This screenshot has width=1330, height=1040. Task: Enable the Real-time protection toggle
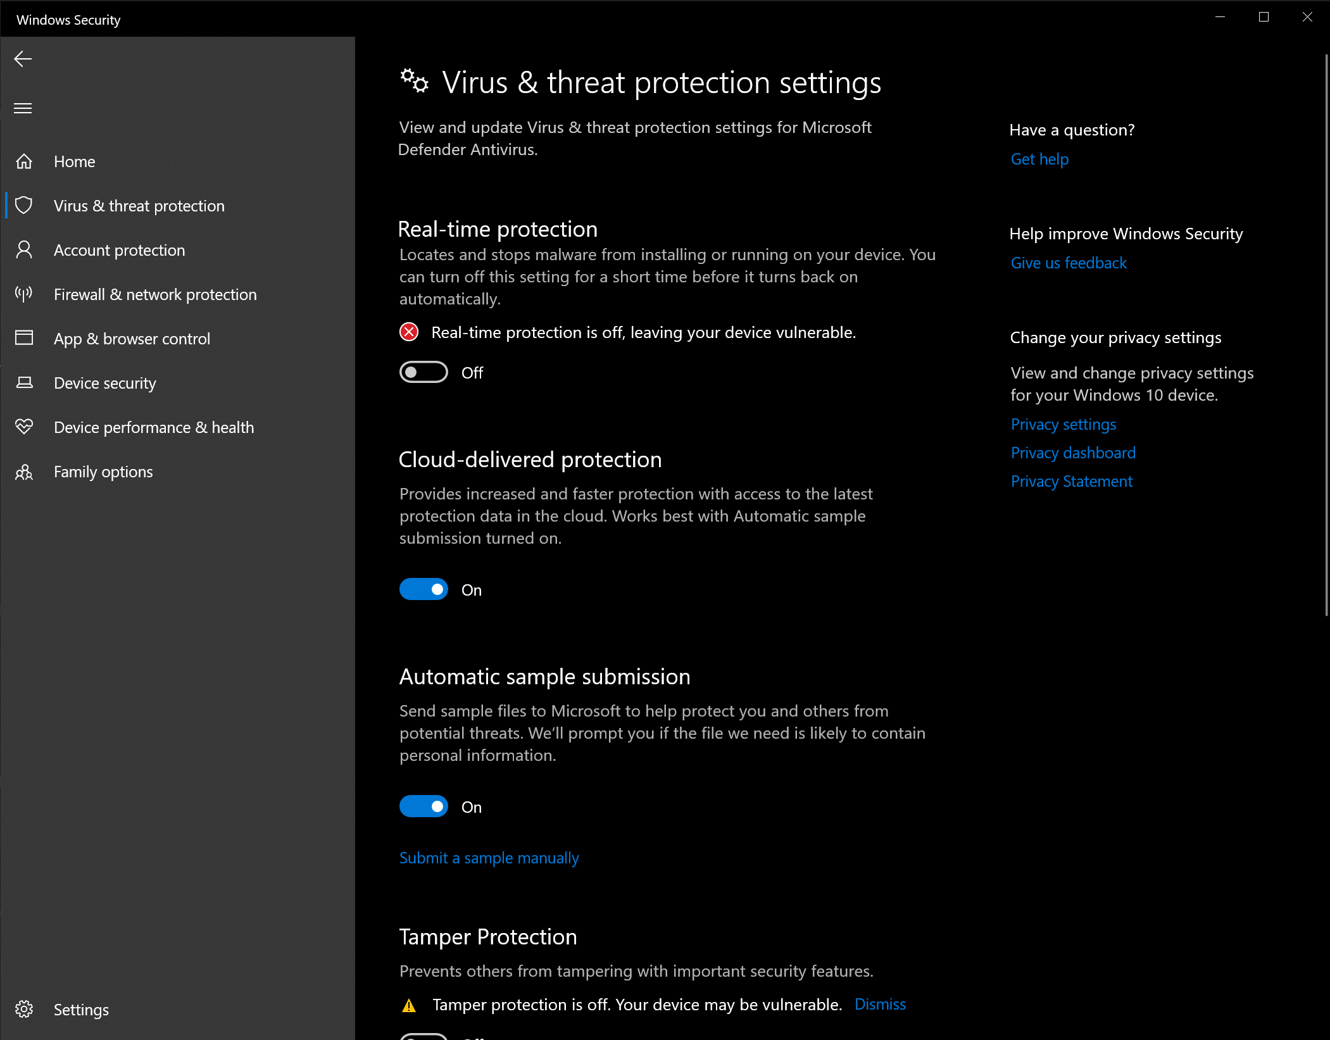point(423,372)
